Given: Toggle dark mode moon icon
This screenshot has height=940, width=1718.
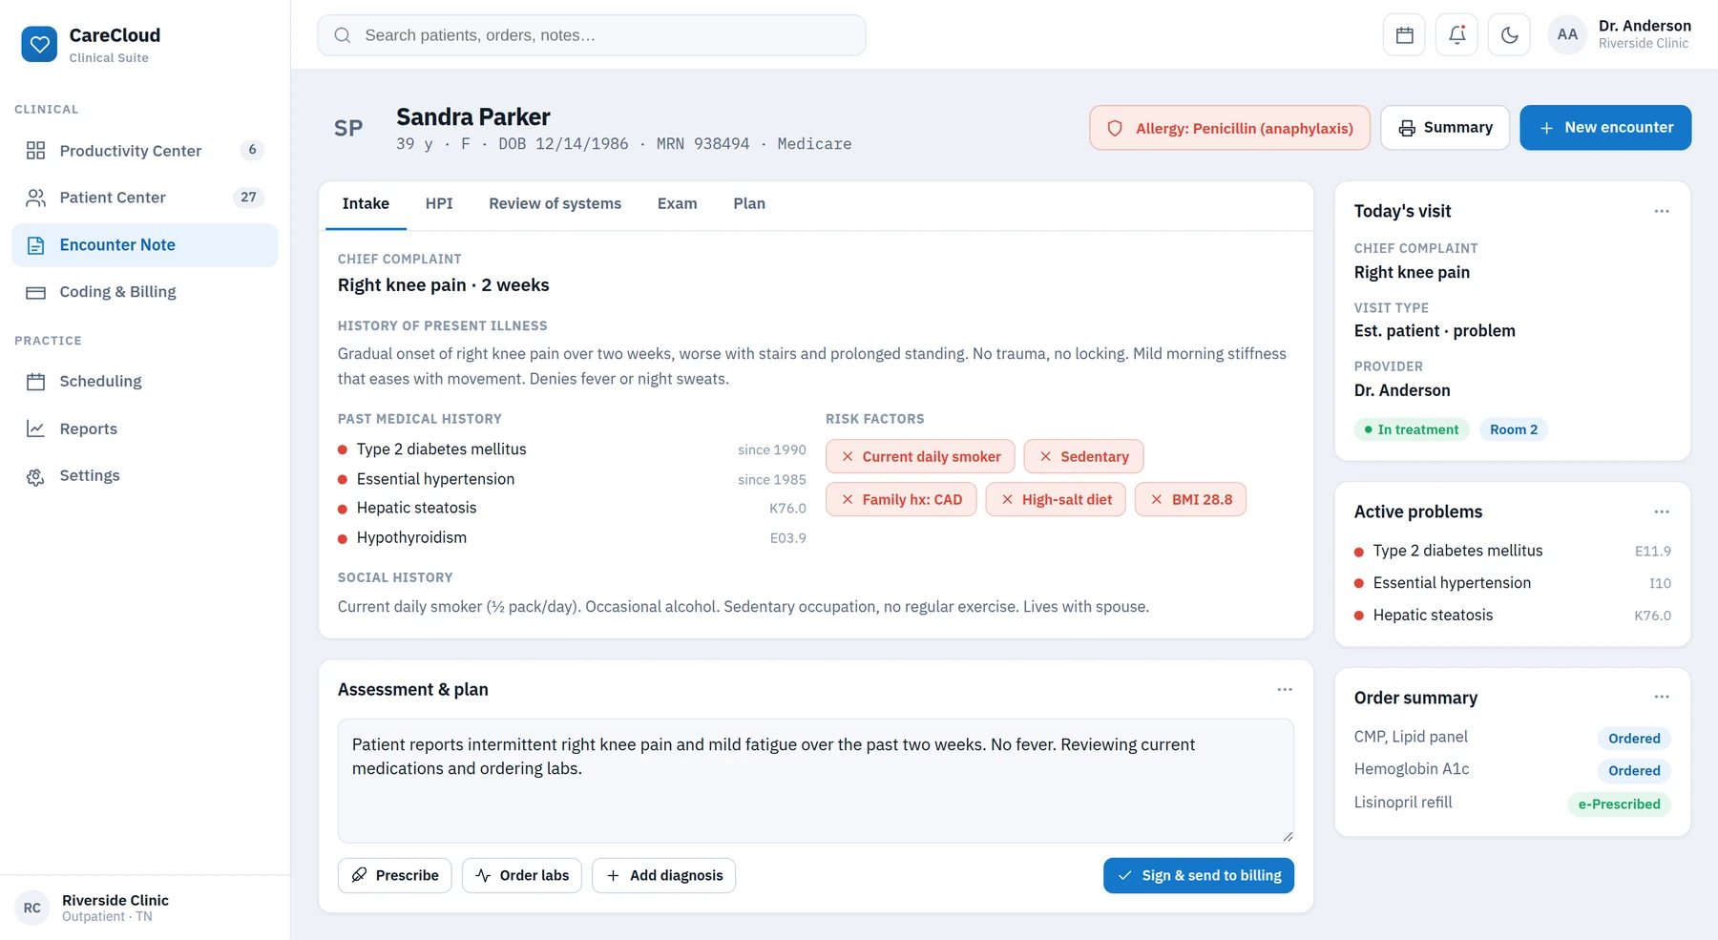Looking at the screenshot, I should point(1509,35).
